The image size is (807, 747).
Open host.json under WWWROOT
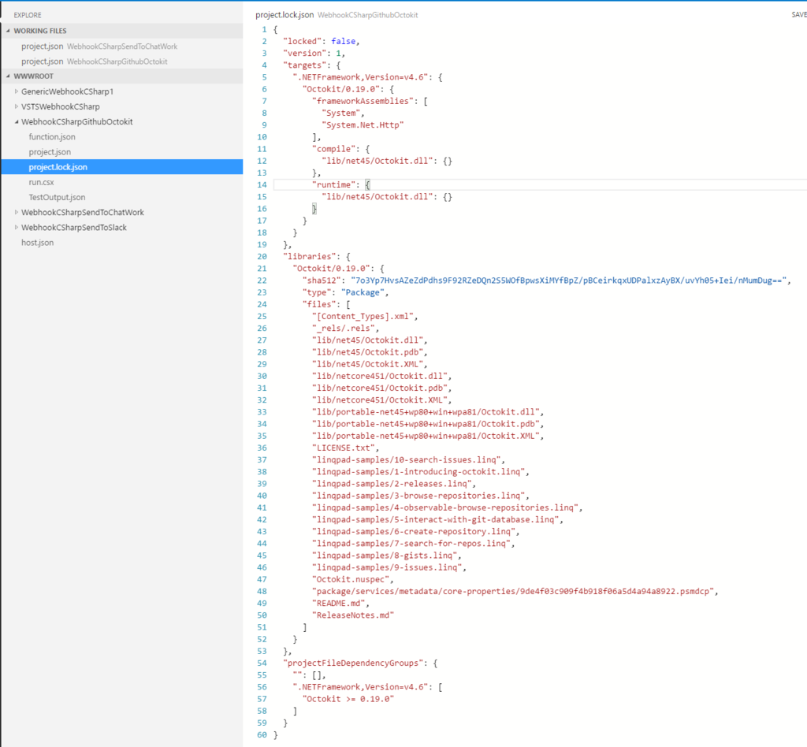tap(38, 242)
